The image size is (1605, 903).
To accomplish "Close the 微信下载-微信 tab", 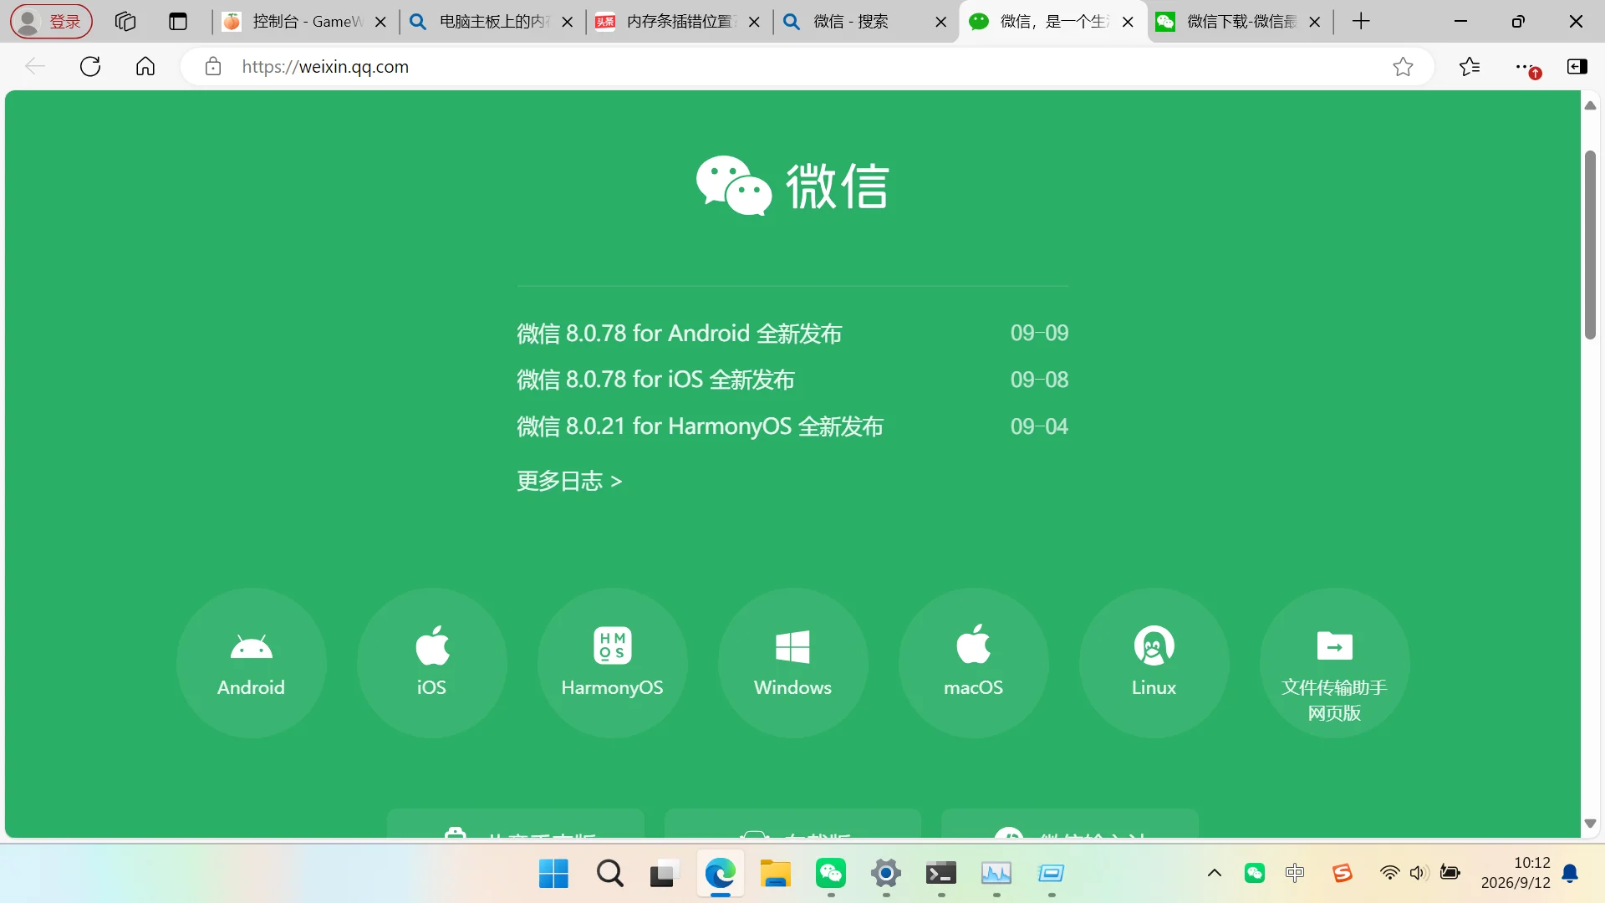I will [1314, 22].
